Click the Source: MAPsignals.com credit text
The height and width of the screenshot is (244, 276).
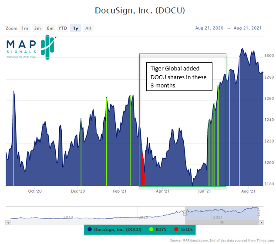point(222,241)
